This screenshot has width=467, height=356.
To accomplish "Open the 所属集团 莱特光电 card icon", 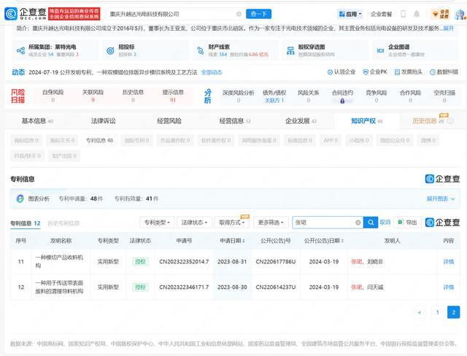I will coord(20,50).
